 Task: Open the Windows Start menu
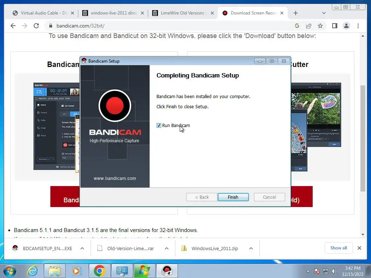[9, 271]
